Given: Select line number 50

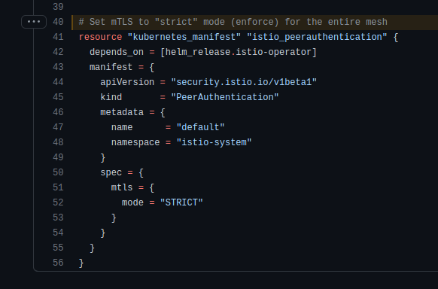Looking at the screenshot, I should pyautogui.click(x=58, y=172).
